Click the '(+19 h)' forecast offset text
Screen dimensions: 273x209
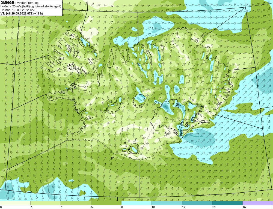click(x=38, y=13)
